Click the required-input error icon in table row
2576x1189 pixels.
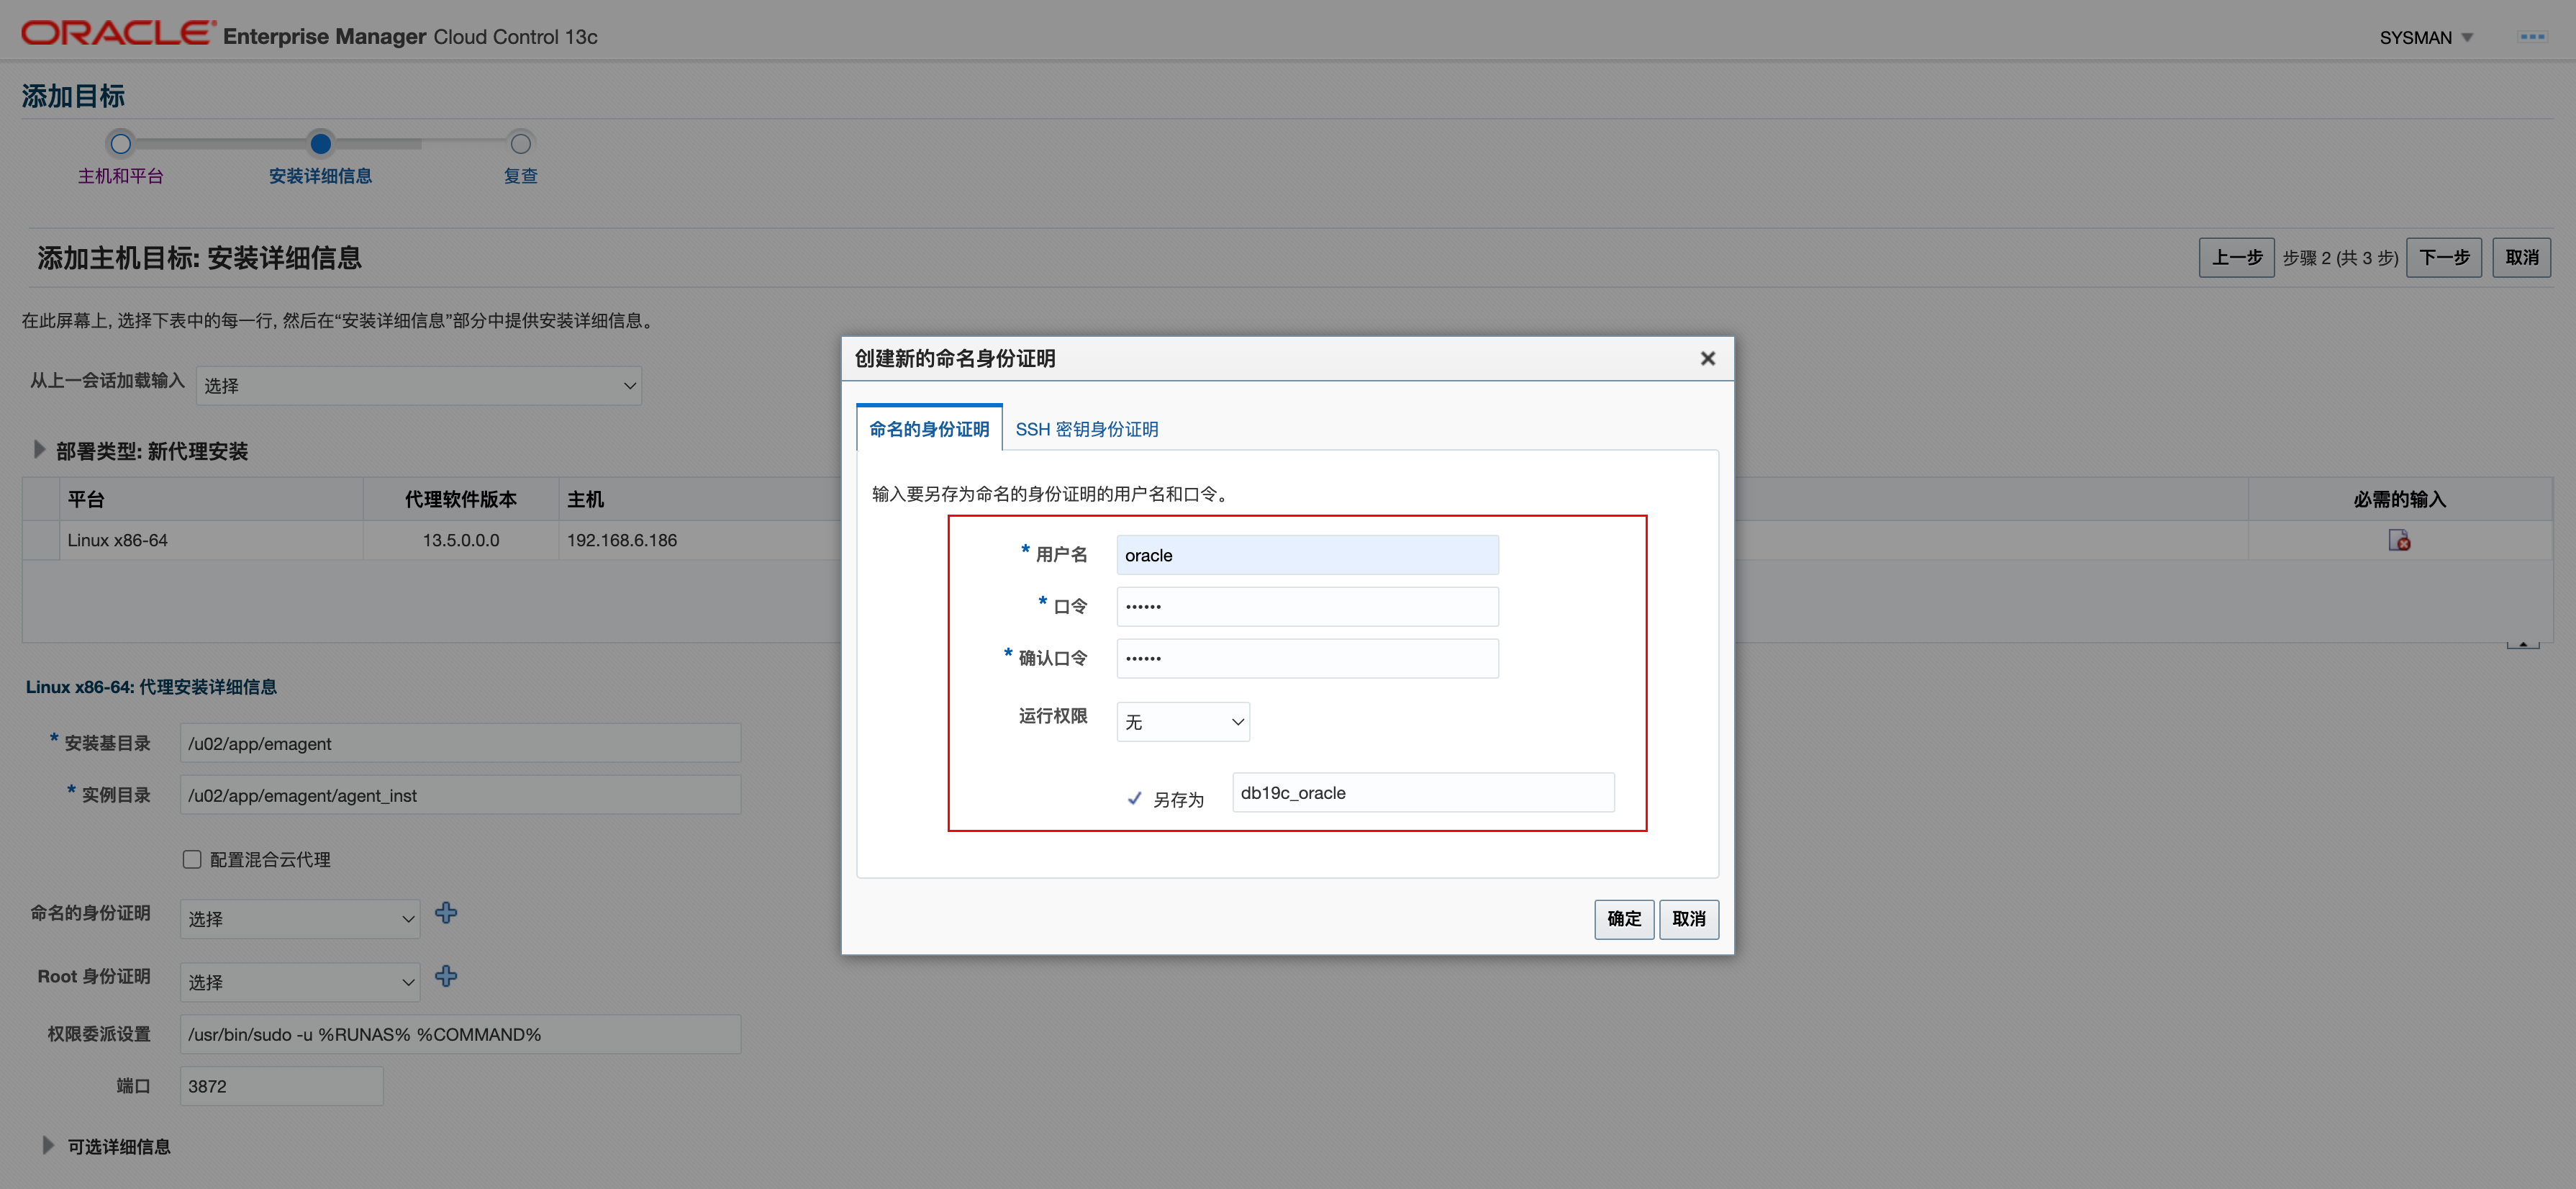point(2399,541)
